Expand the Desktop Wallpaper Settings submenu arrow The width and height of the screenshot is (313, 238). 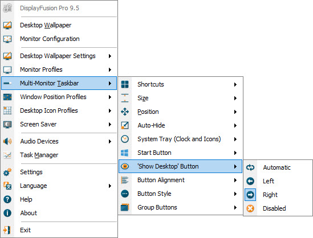click(110, 56)
